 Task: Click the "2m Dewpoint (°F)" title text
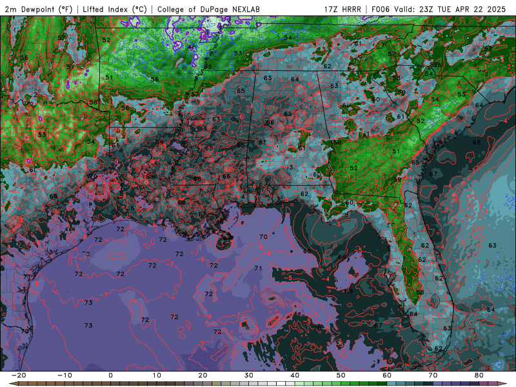click(x=39, y=9)
